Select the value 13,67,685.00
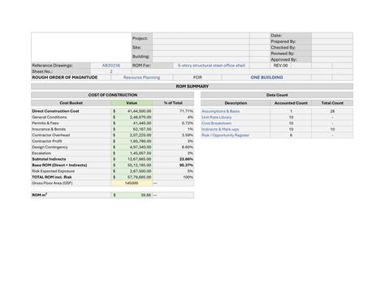Viewport: 385px width, 297px height. pos(132,159)
